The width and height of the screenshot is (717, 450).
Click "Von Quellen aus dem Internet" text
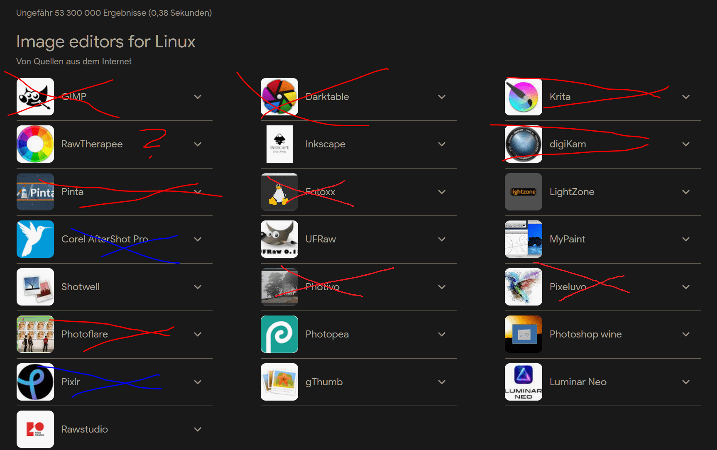(x=74, y=61)
